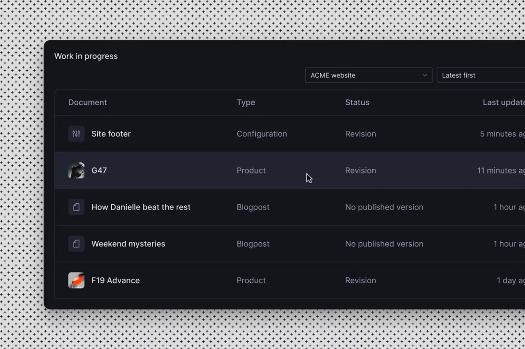This screenshot has height=349, width=525.
Task: Click the Status column header
Action: pyautogui.click(x=357, y=102)
